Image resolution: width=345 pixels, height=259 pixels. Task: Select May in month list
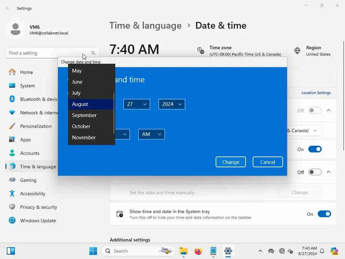pos(91,71)
